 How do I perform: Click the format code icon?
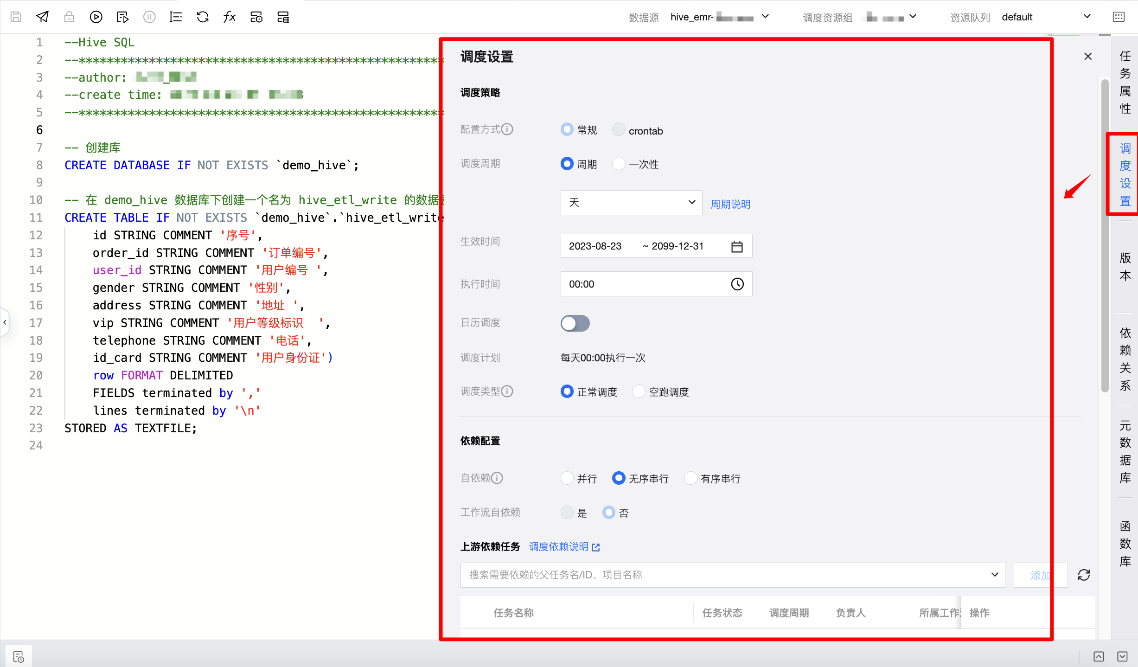click(176, 17)
